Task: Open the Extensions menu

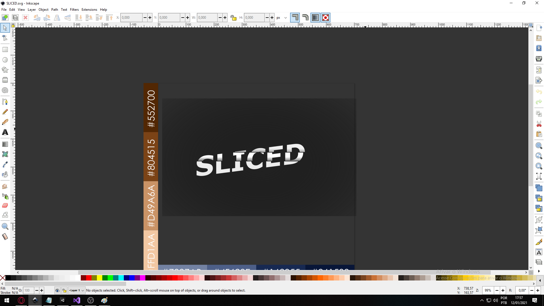Action: point(89,9)
